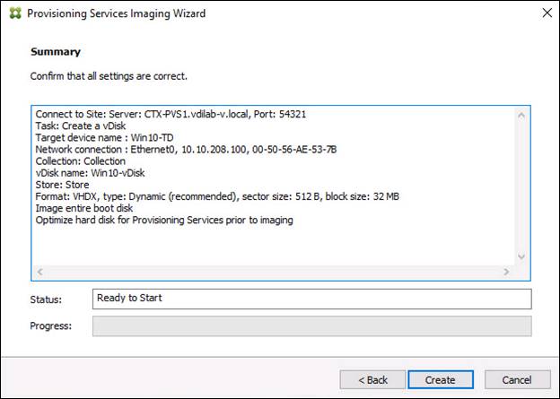
Task: Click the Create button
Action: [440, 379]
